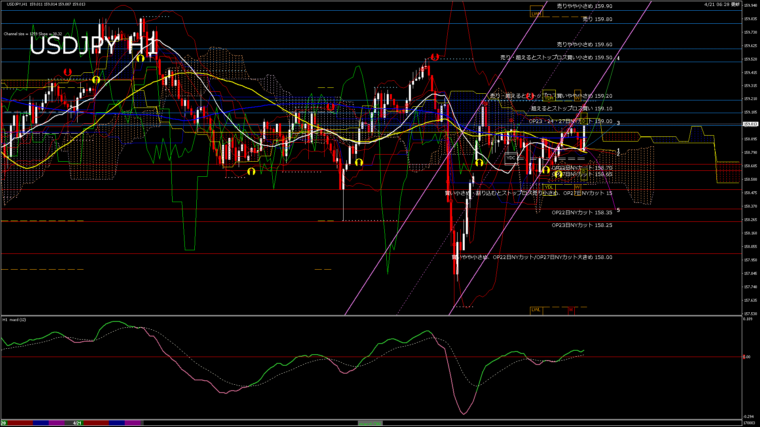Viewport: 760px width, 427px height.
Task: Click the orange M marker beside LWL
Action: click(x=571, y=310)
